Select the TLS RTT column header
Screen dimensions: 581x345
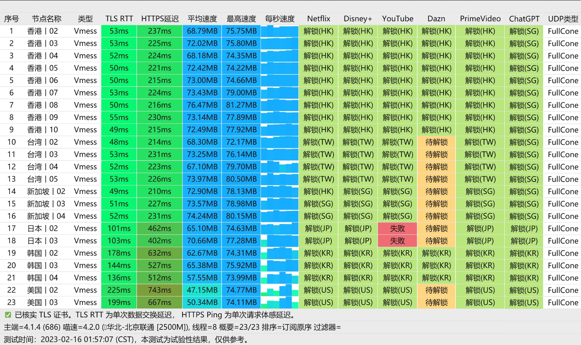tap(119, 19)
